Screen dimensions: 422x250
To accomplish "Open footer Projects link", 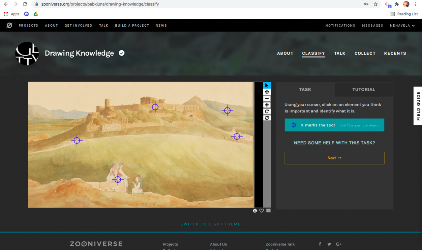I will tap(170, 244).
